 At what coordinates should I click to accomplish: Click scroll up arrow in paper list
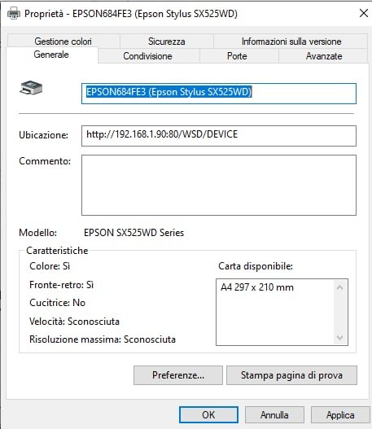pos(339,287)
